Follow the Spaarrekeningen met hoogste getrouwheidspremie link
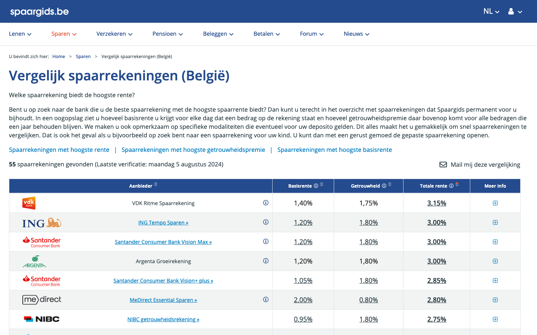Screen dimensions: 537x335 point(193,150)
